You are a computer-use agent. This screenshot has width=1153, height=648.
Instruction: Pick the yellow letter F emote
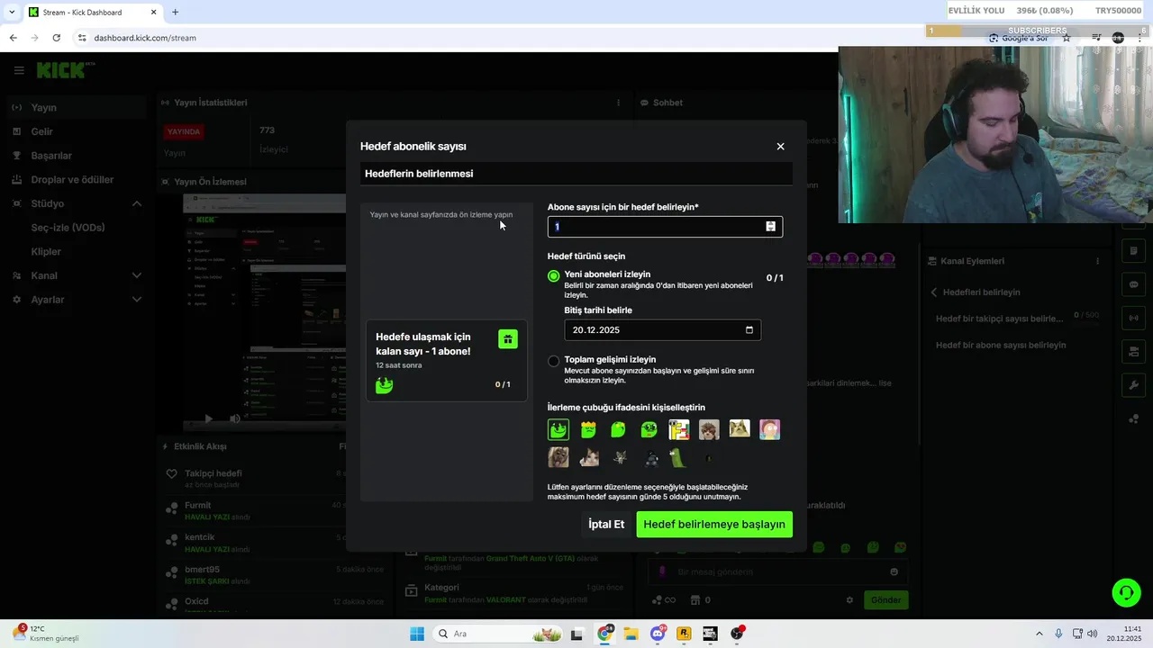(x=678, y=429)
